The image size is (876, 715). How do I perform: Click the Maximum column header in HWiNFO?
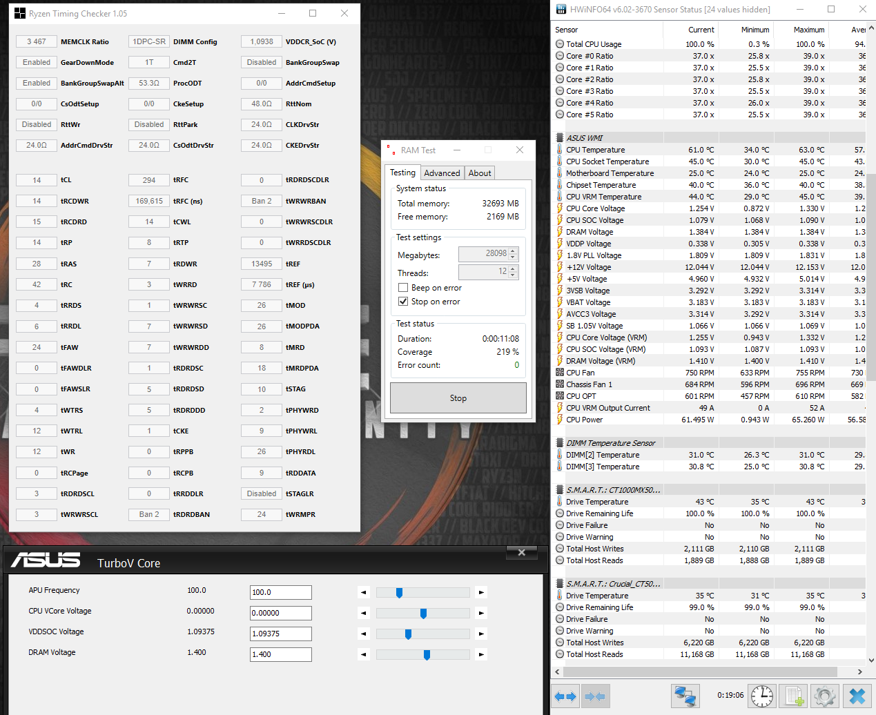(801, 30)
